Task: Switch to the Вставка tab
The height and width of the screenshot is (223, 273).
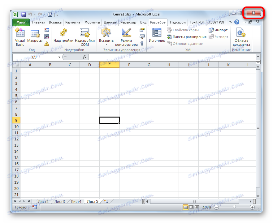Action: click(x=55, y=22)
